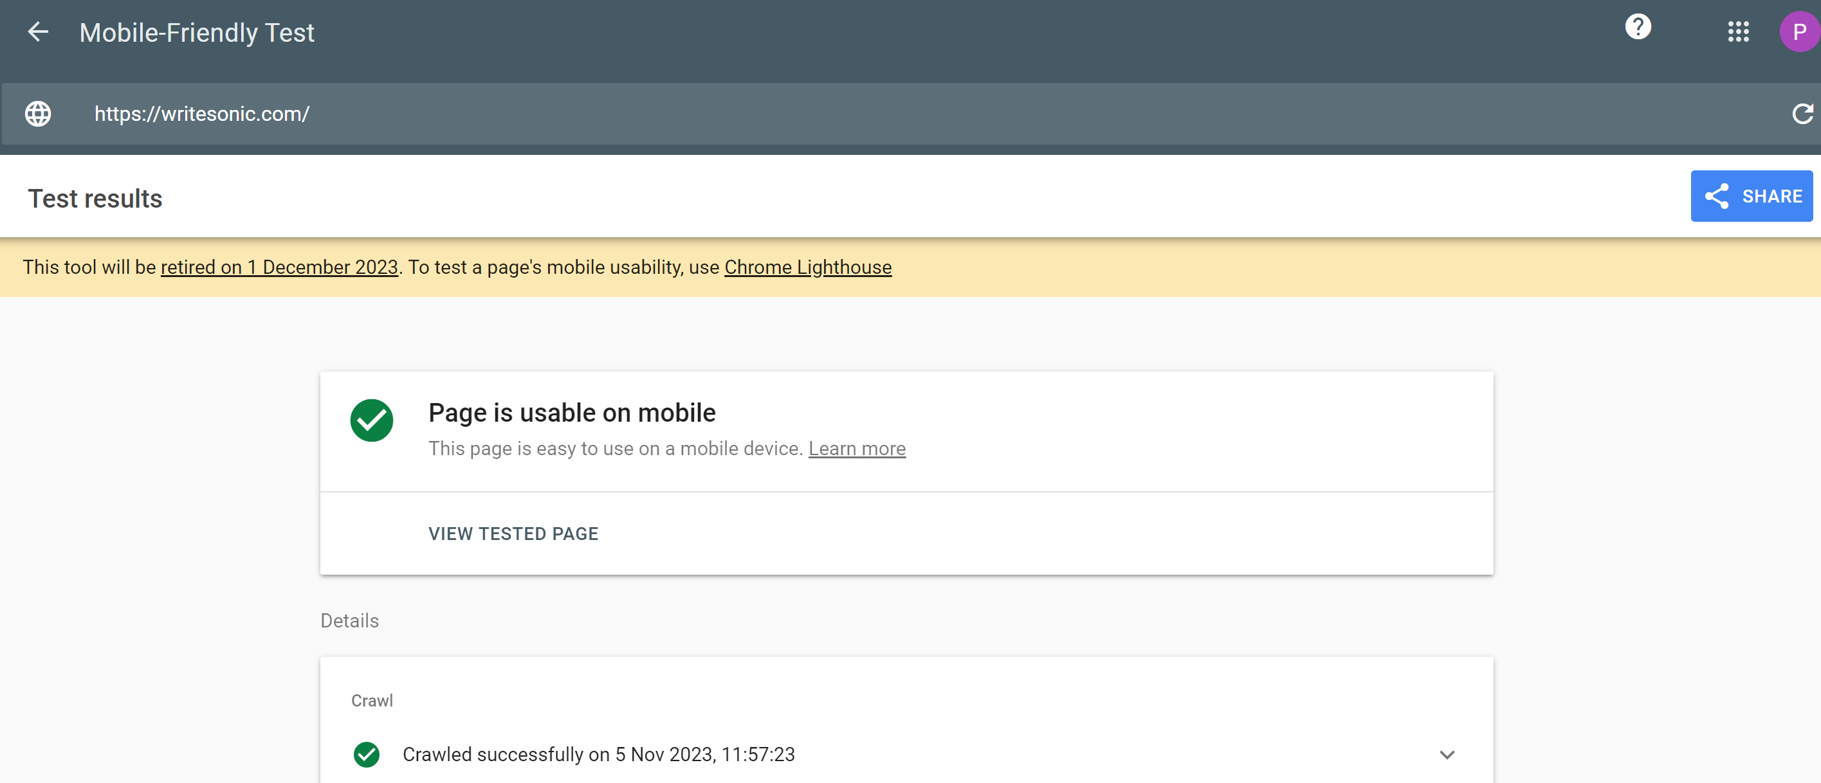Viewport: 1821px width, 783px height.
Task: Expand the Crawled successfully row
Action: point(598,754)
